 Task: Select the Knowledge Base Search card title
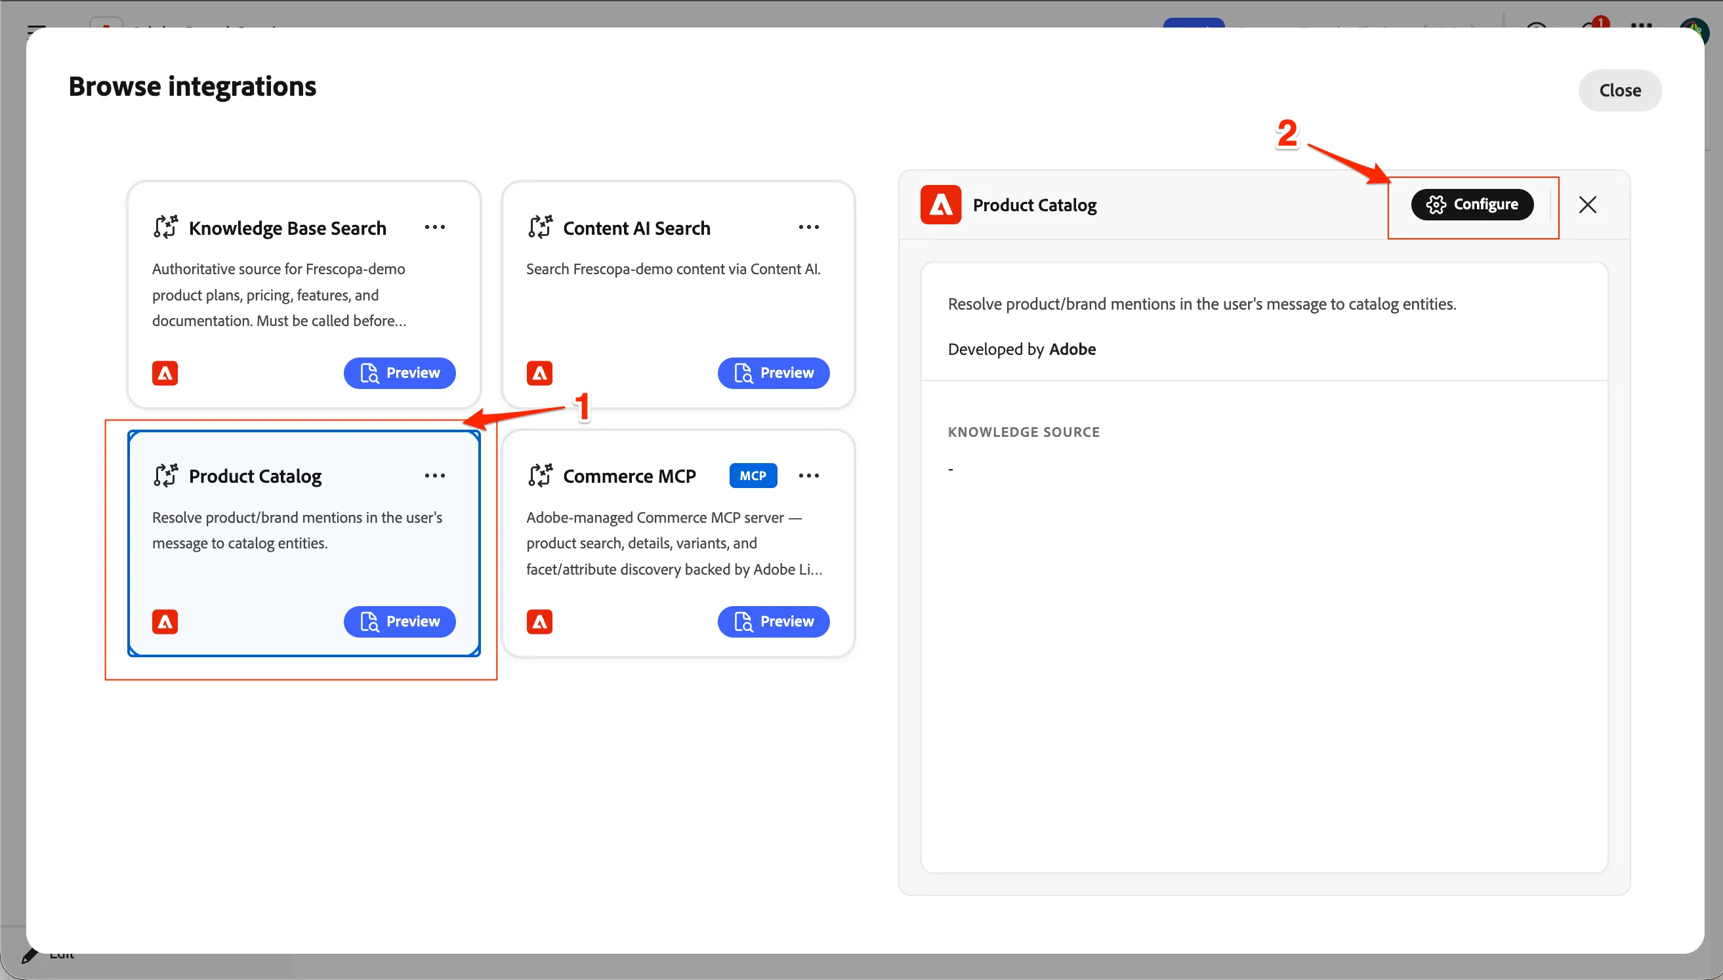pyautogui.click(x=287, y=228)
